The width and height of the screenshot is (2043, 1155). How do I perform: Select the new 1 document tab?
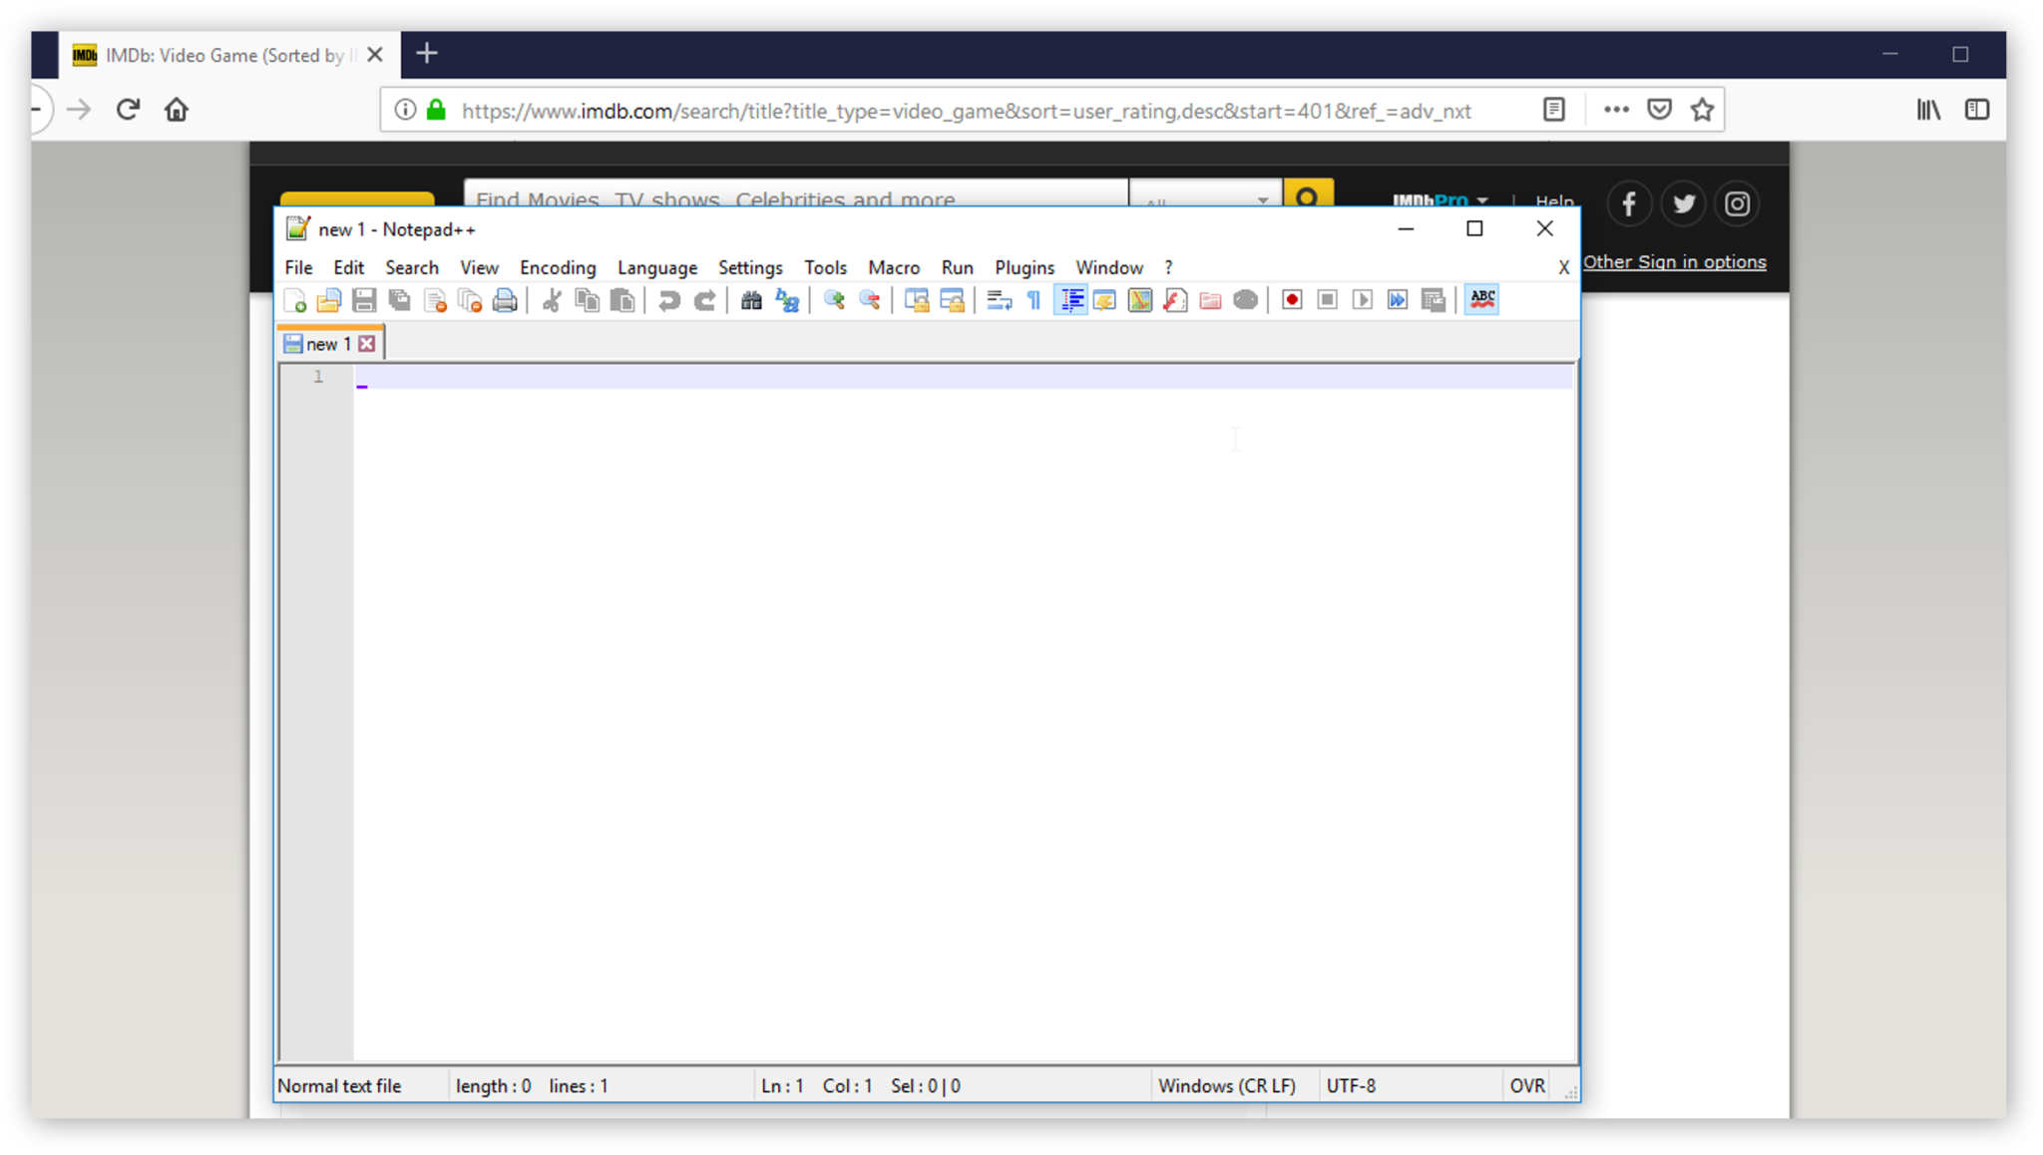328,344
